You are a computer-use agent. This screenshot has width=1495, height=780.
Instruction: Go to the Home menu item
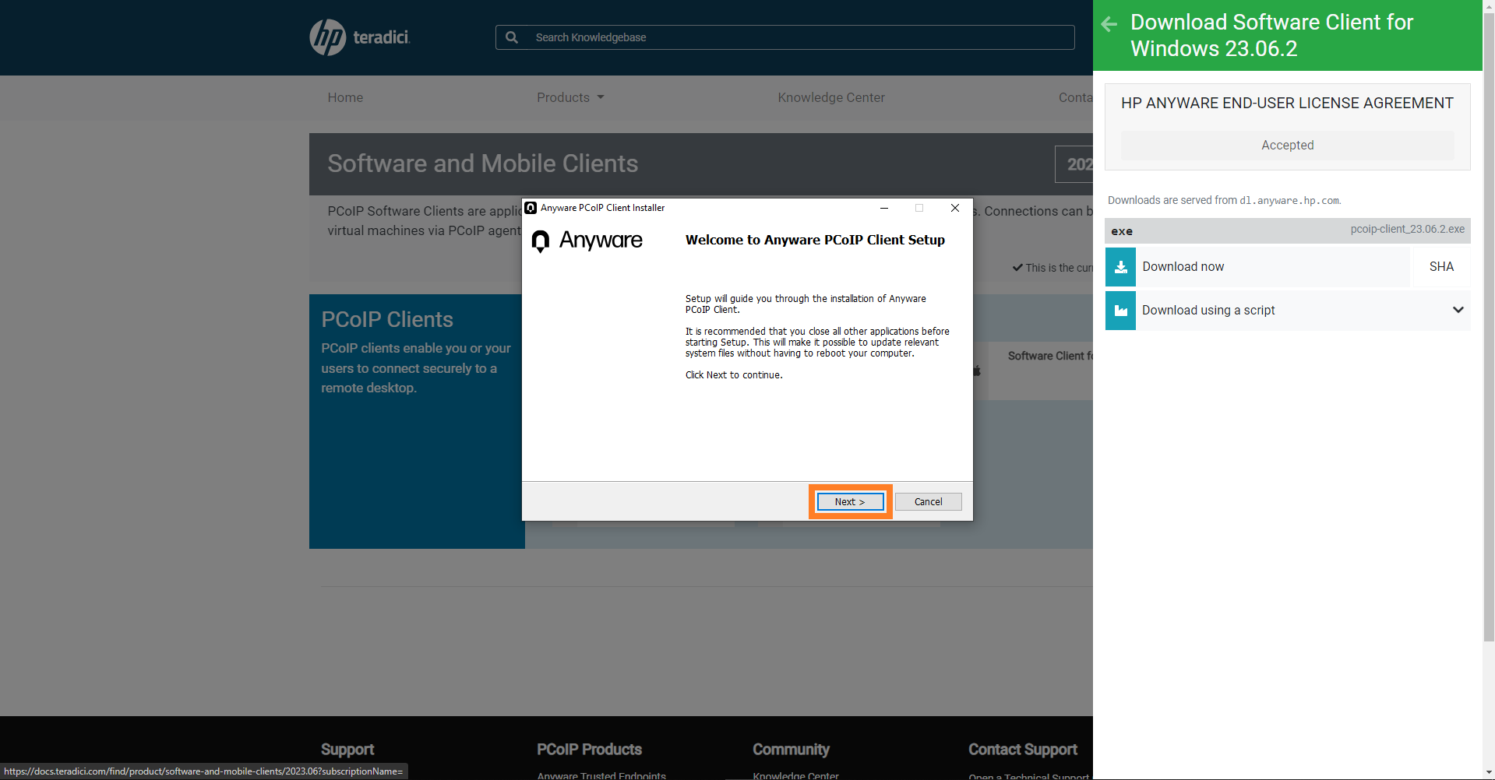(x=345, y=97)
